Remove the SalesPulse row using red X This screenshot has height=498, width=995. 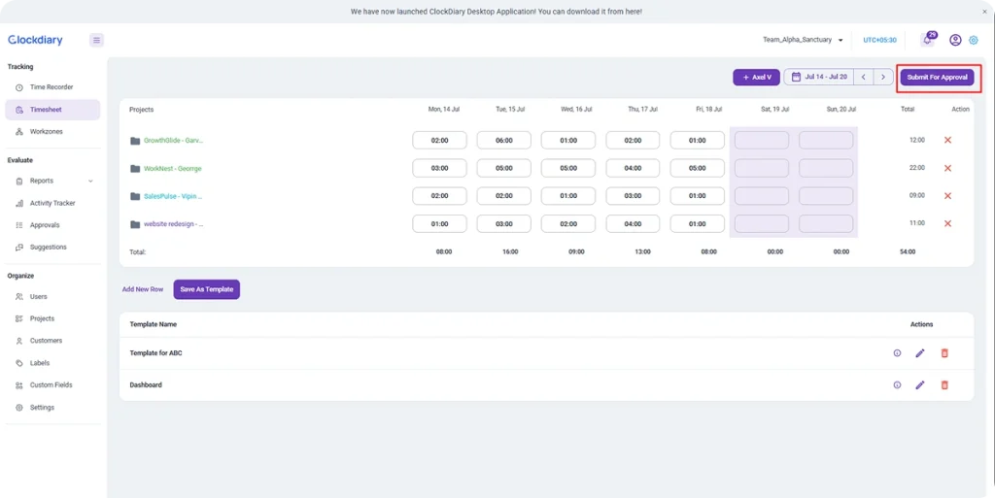947,196
